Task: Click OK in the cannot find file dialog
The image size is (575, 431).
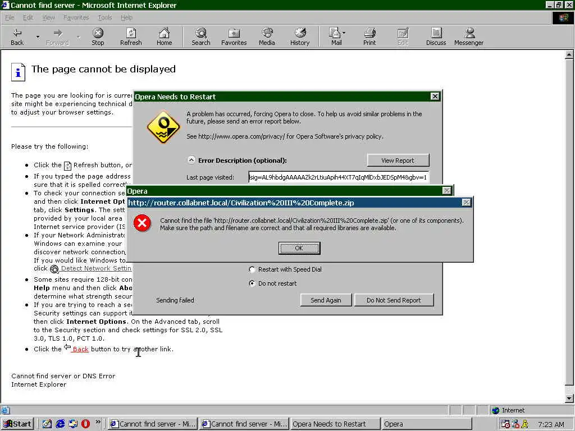Action: (x=299, y=248)
